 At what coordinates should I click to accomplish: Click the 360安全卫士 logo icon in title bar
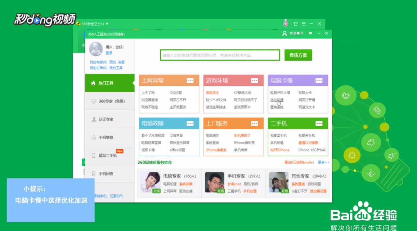(x=78, y=24)
